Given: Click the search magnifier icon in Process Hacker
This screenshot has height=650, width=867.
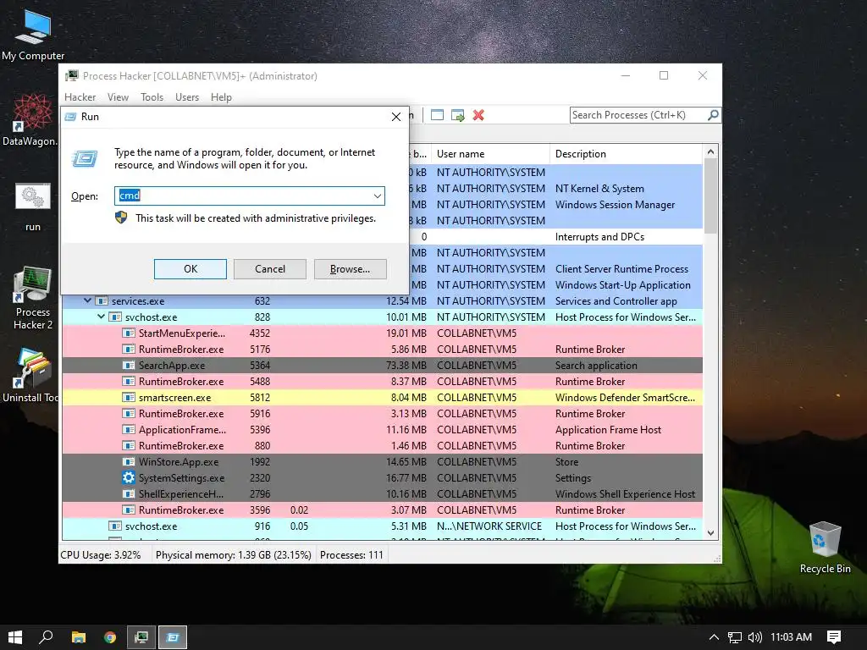Looking at the screenshot, I should click(x=713, y=115).
